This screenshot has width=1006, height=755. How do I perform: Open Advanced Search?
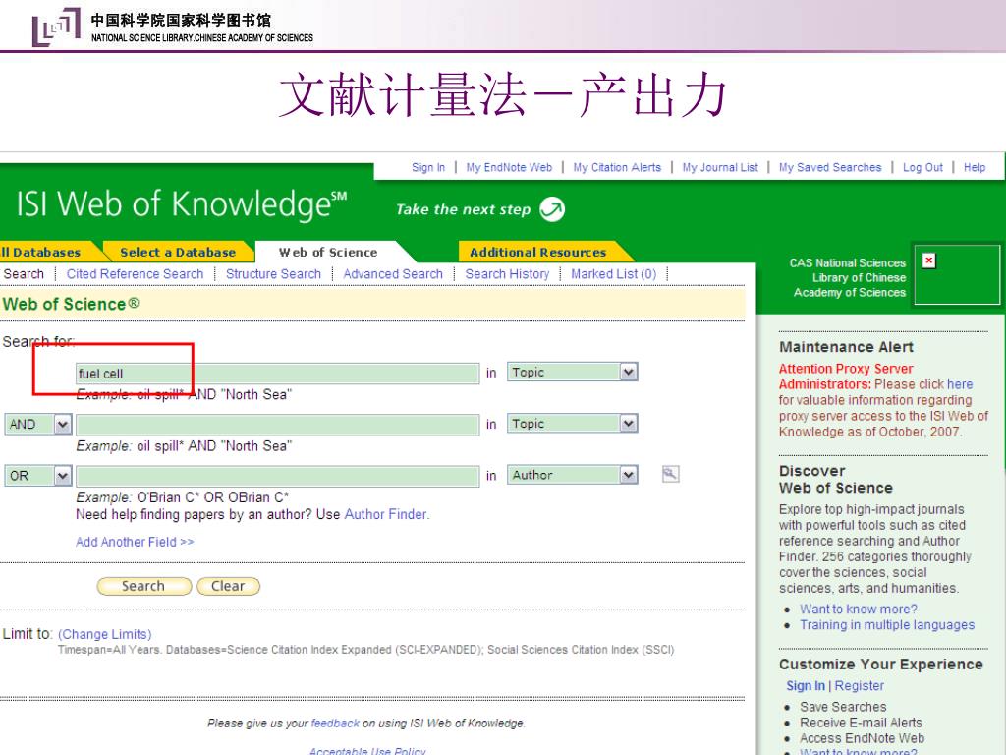(393, 274)
